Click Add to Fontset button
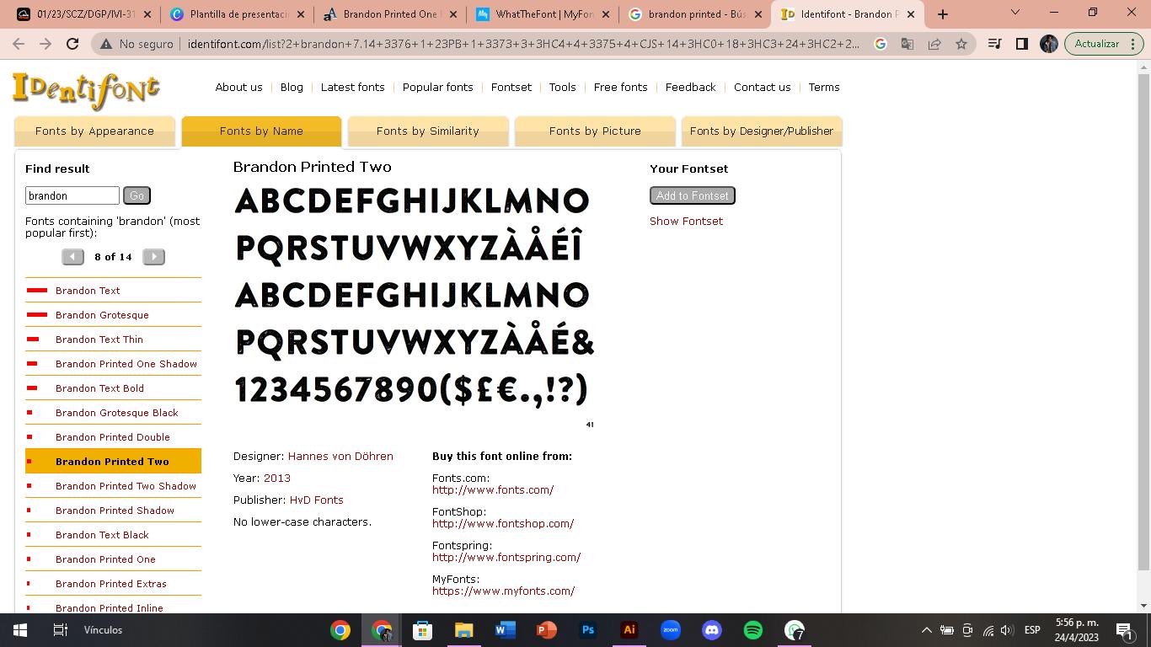 (693, 195)
